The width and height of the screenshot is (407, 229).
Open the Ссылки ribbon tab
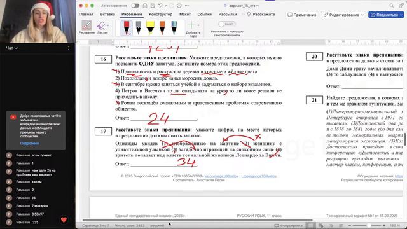point(205,14)
